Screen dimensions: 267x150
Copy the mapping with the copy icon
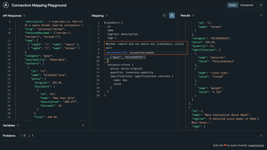[x=164, y=16]
